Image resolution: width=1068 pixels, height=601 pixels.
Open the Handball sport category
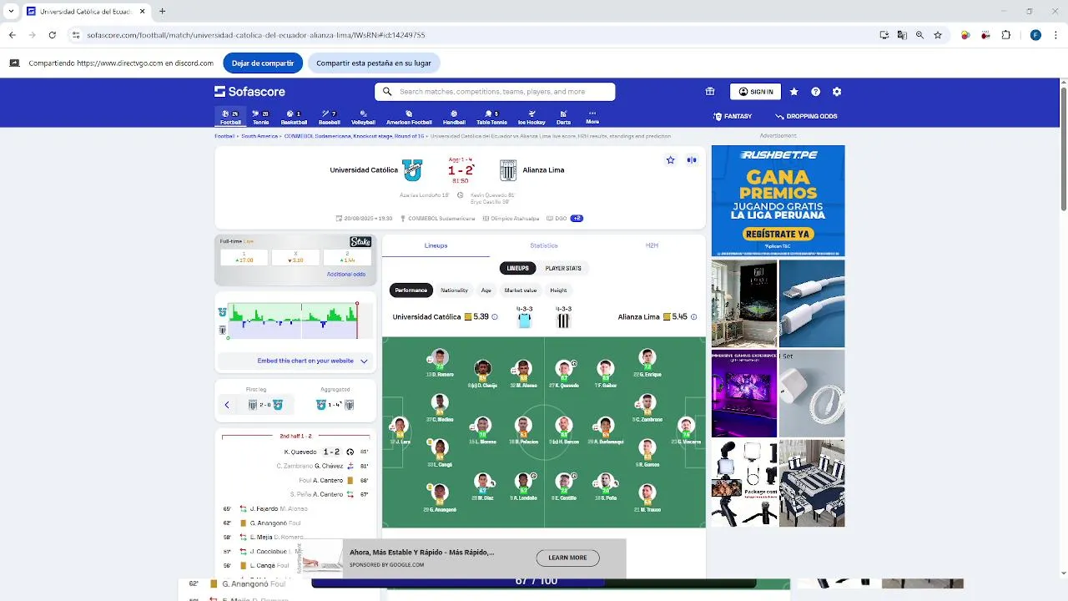pyautogui.click(x=454, y=117)
